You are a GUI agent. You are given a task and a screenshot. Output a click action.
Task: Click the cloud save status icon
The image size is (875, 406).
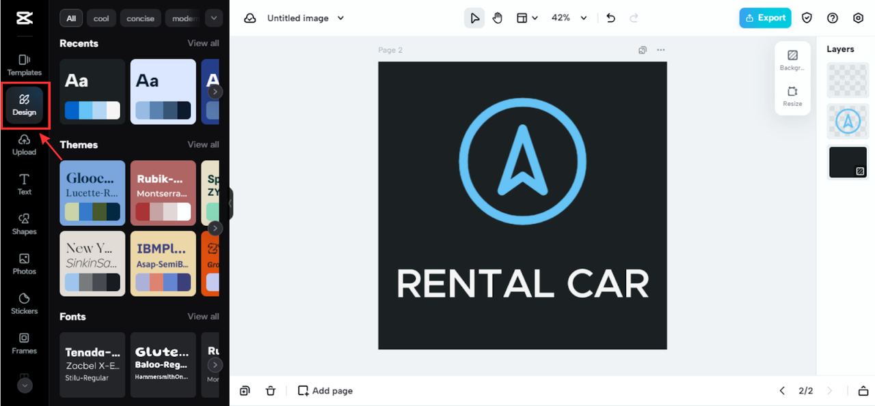tap(250, 18)
